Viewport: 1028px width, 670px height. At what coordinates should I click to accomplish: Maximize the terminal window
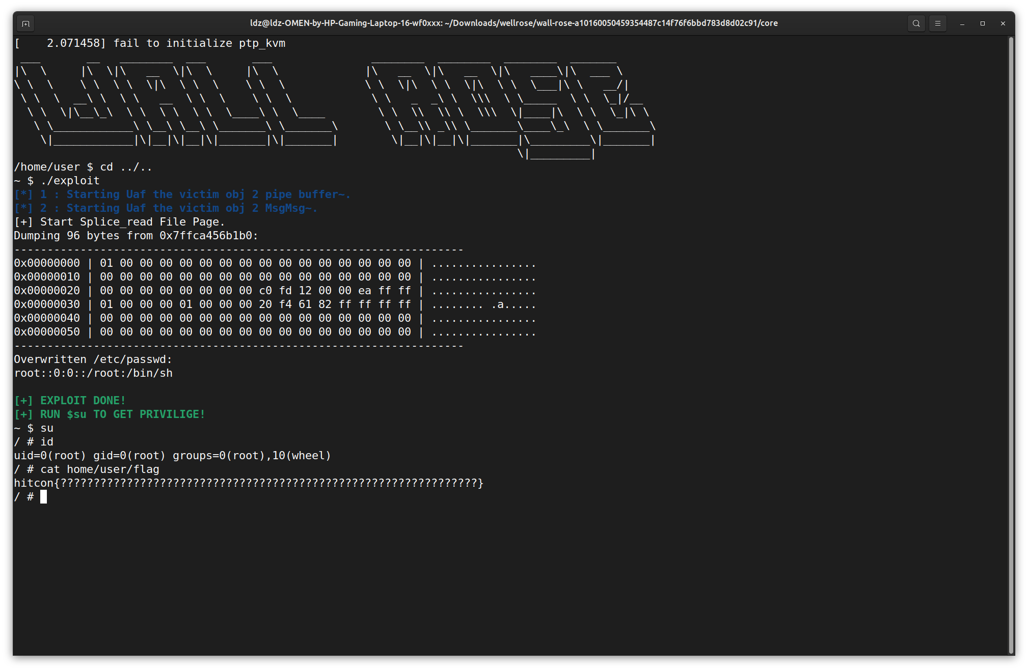(982, 23)
